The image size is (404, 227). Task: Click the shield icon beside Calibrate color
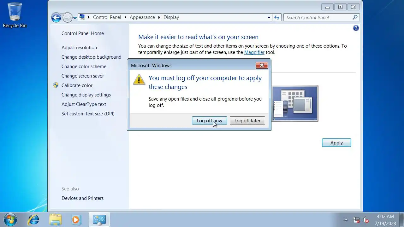pyautogui.click(x=56, y=85)
